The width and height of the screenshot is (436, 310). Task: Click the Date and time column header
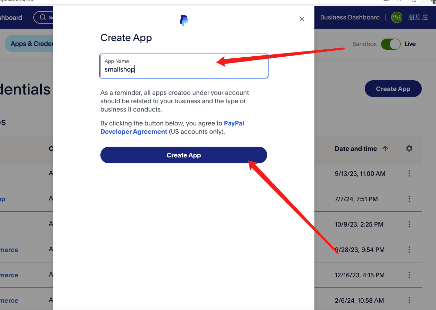pos(356,148)
